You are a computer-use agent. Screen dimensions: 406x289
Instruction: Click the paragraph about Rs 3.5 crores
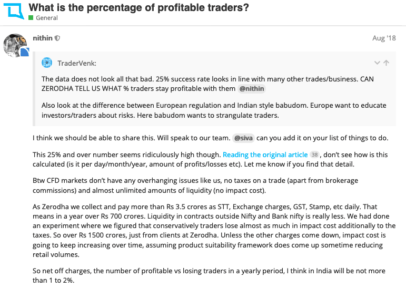tap(214, 231)
